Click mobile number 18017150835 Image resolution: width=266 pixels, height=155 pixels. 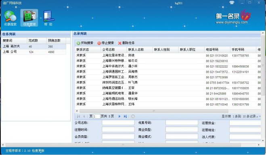[x=240, y=88]
